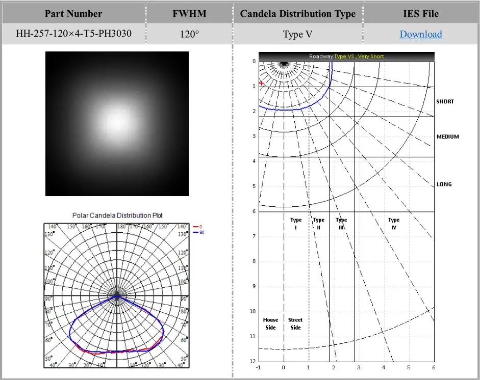Click the Type IV label in roadway chart
The height and width of the screenshot is (380, 480).
click(393, 224)
